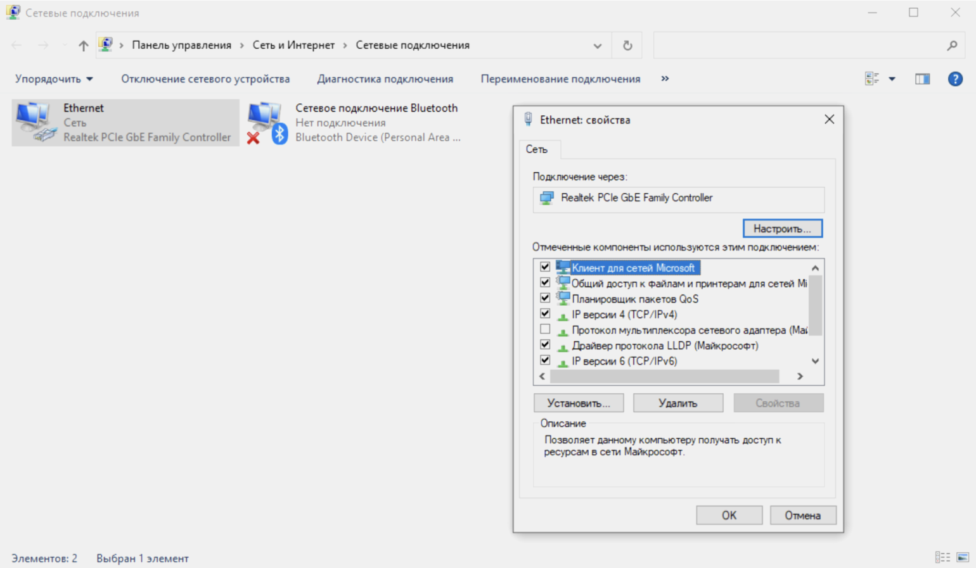Viewport: 976px width, 568px height.
Task: Open the help question mark icon
Action: click(955, 79)
